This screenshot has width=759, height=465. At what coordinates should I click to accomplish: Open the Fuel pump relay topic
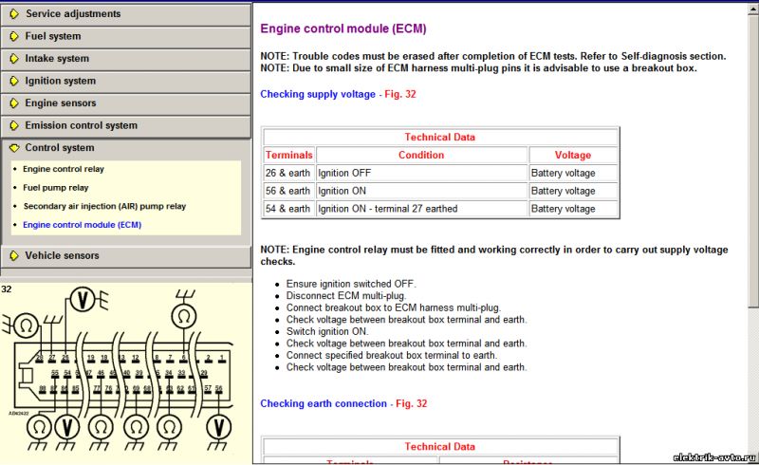click(x=56, y=188)
